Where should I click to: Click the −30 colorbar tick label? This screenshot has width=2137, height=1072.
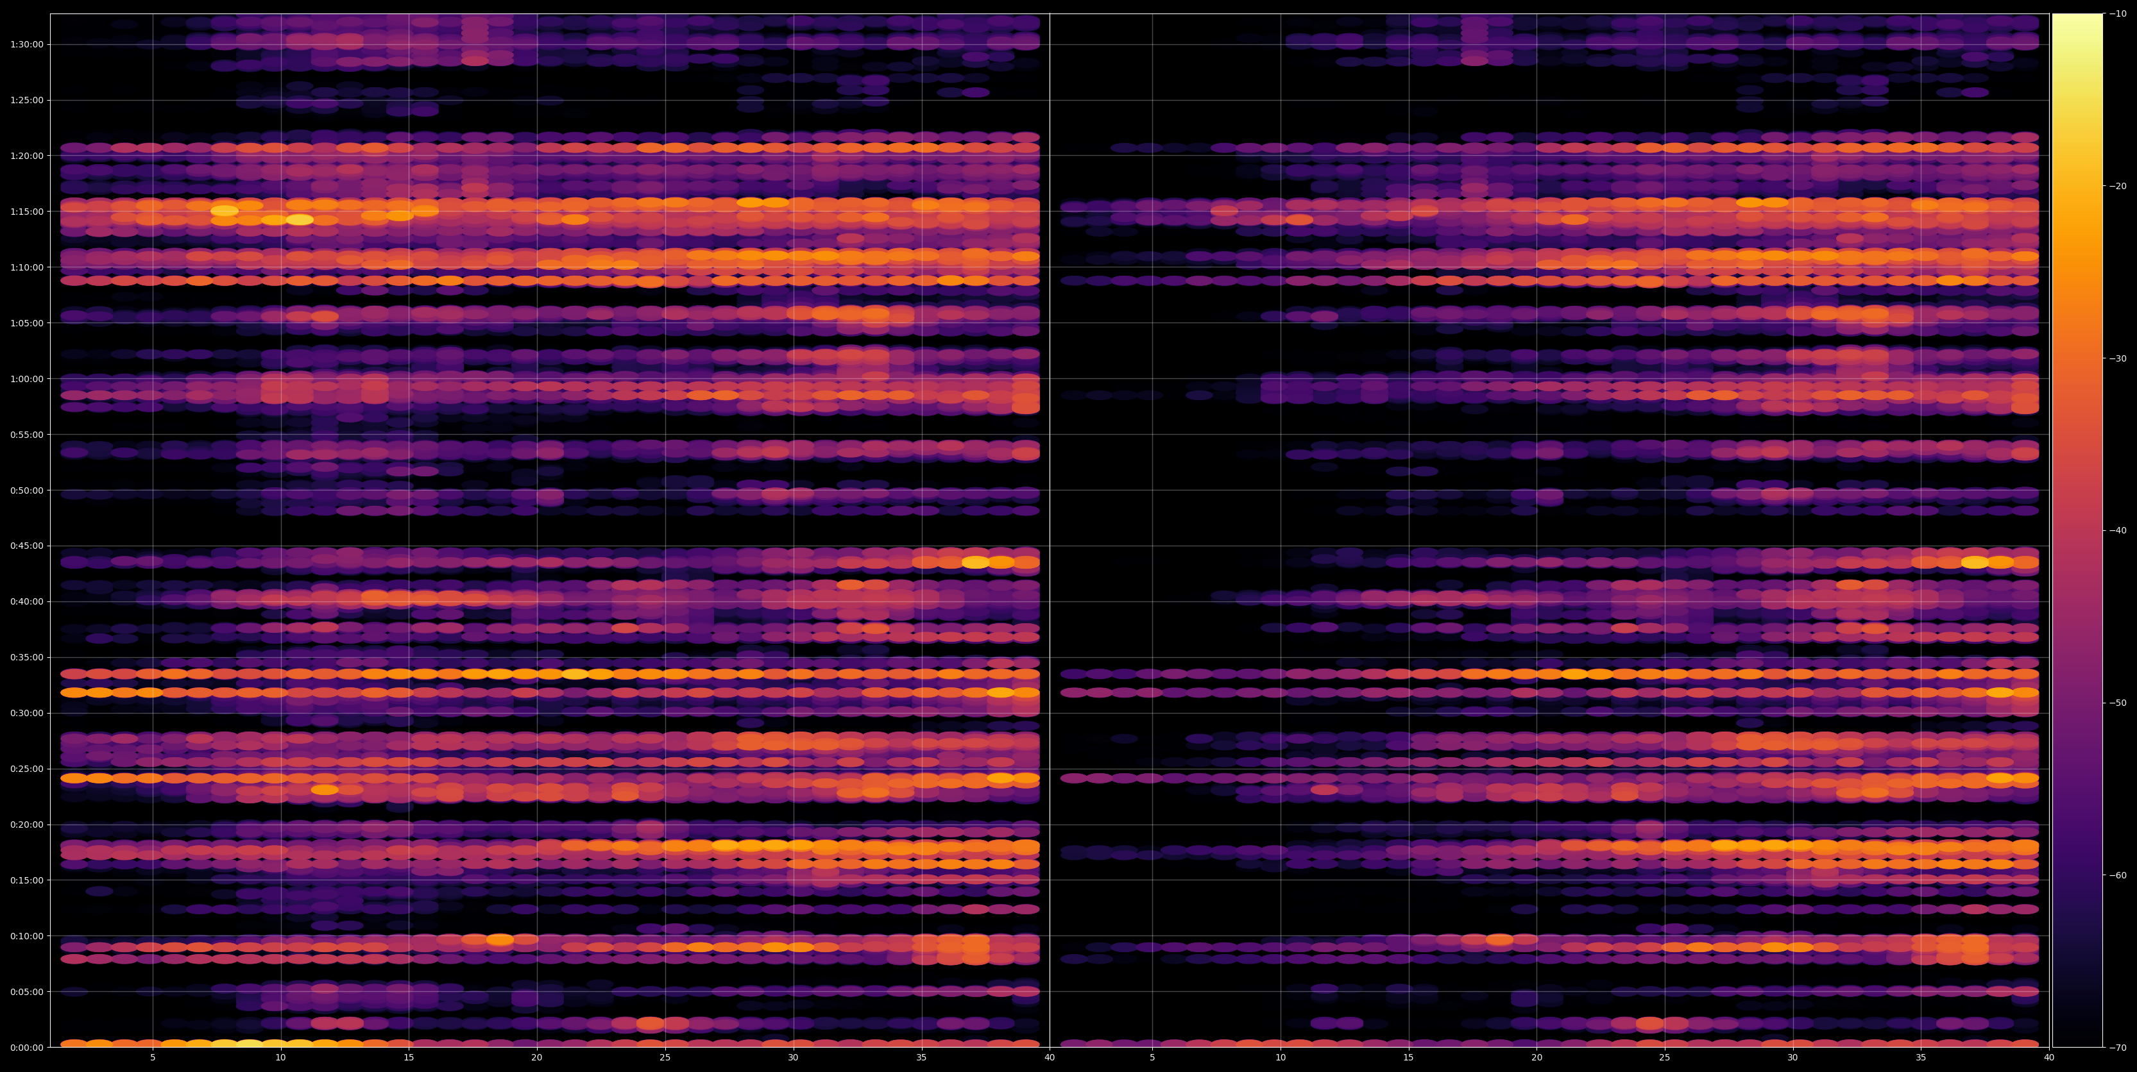[2118, 358]
